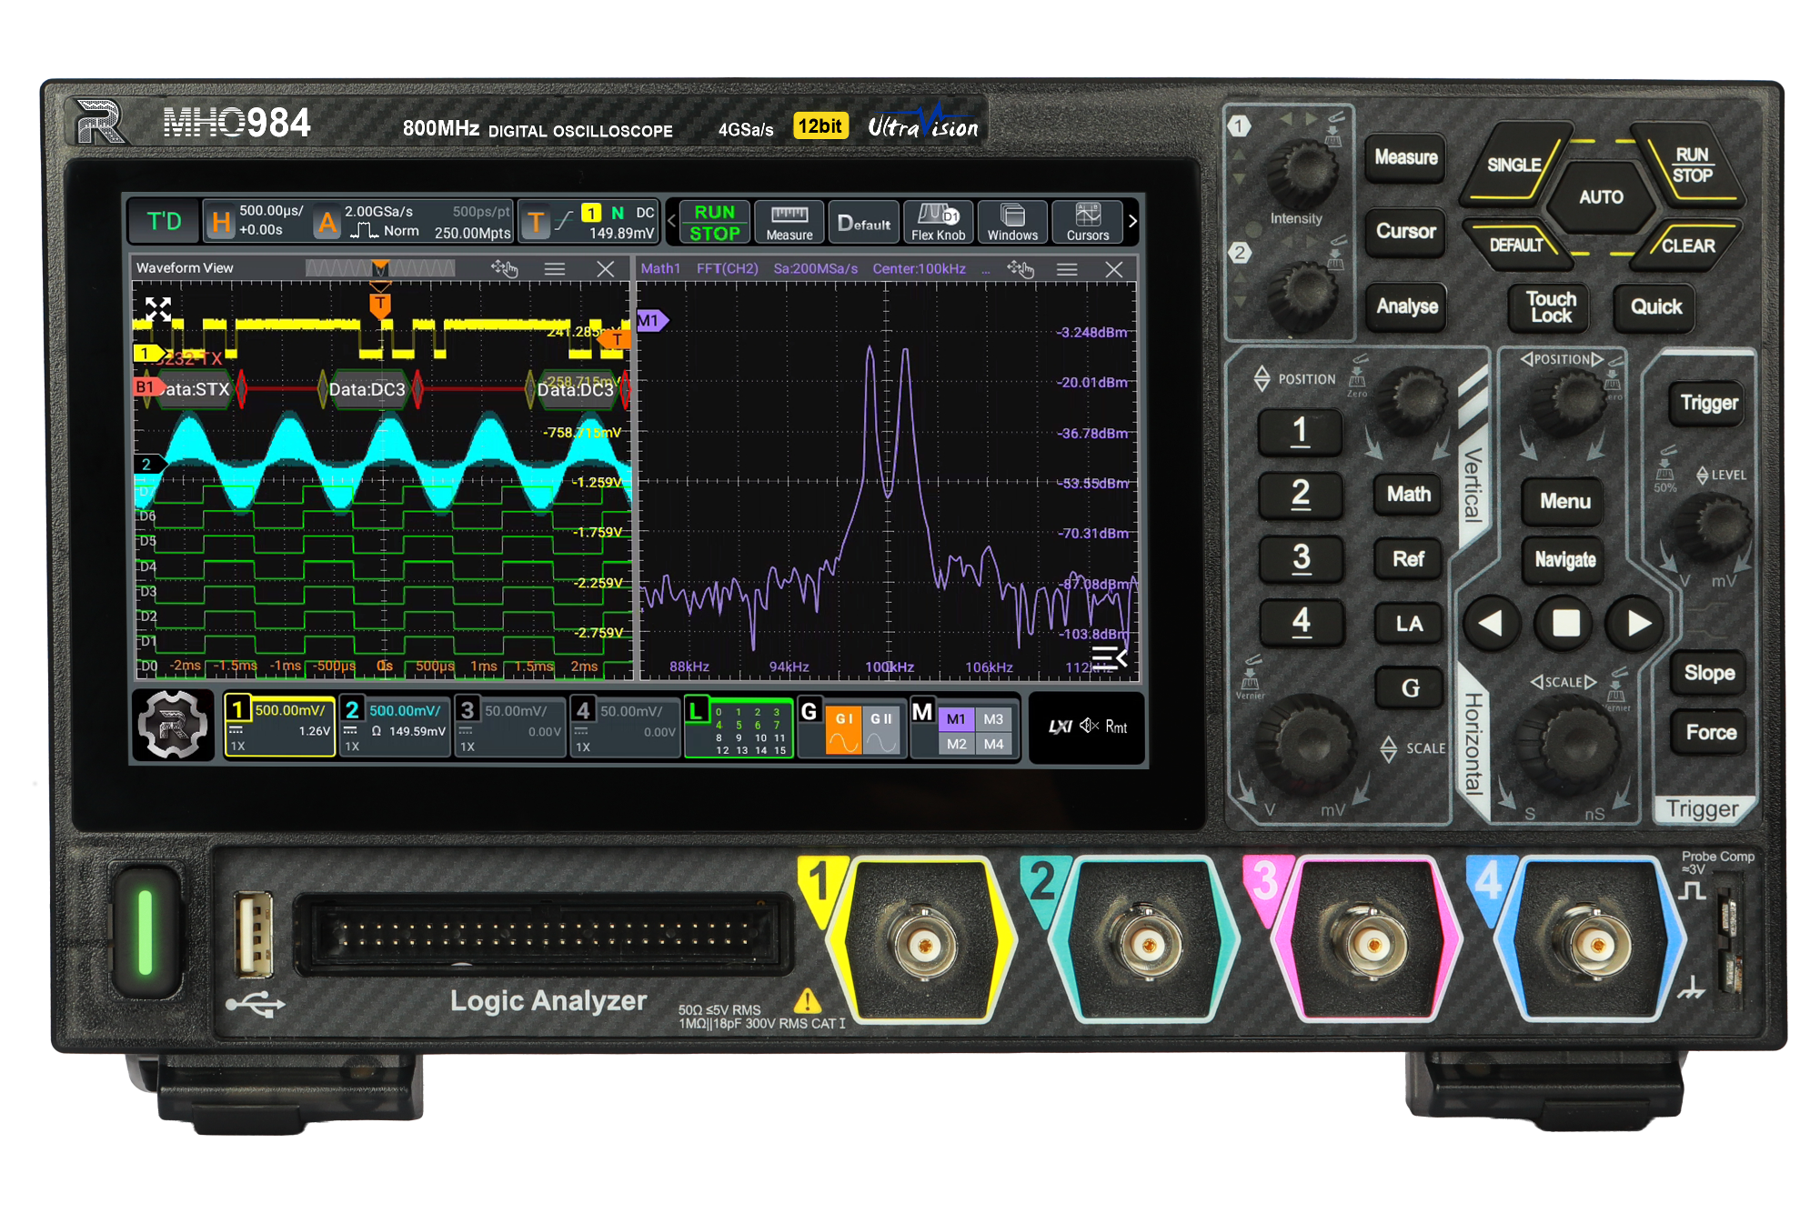
Task: Click the physical Force trigger button
Action: (1710, 732)
